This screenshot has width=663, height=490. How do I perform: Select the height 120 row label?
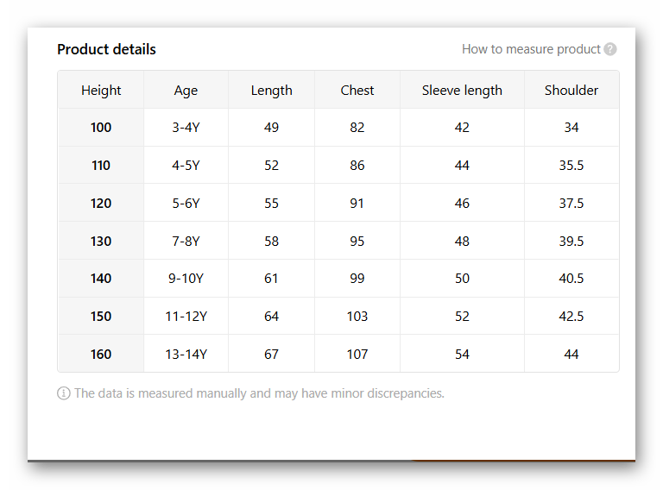coord(101,204)
